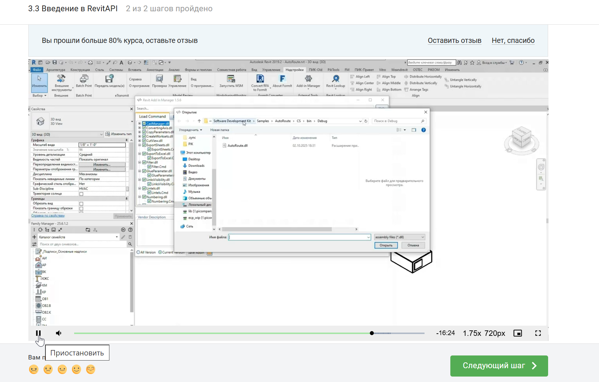Viewport: 599px width, 382px height.
Task: Refresh the folder path in file dialog
Action: point(366,121)
